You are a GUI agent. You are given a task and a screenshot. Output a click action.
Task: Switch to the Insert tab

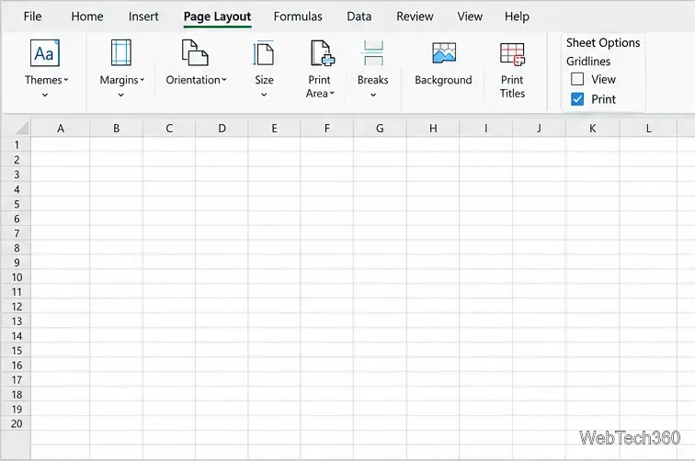tap(143, 17)
